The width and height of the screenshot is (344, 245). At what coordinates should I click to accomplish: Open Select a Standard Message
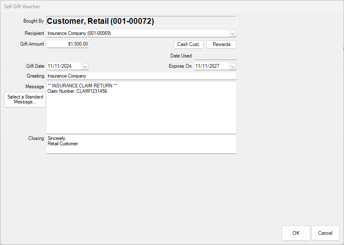pyautogui.click(x=25, y=100)
